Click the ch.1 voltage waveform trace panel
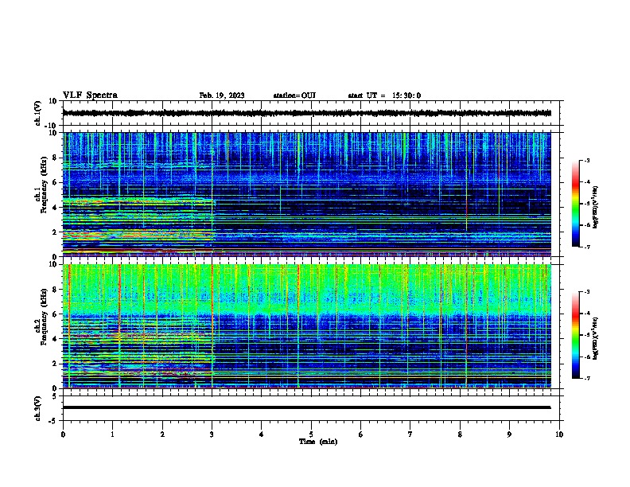 coord(313,113)
